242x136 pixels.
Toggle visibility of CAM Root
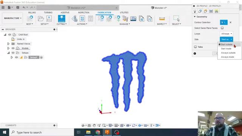(9, 34)
